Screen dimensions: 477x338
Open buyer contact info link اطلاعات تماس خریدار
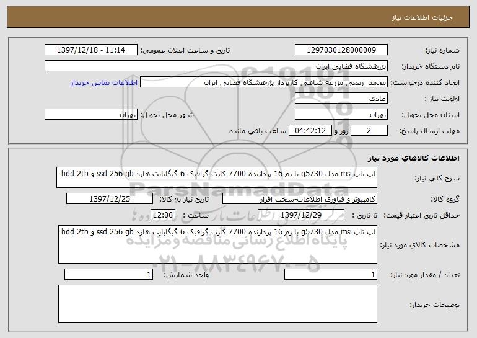104,82
